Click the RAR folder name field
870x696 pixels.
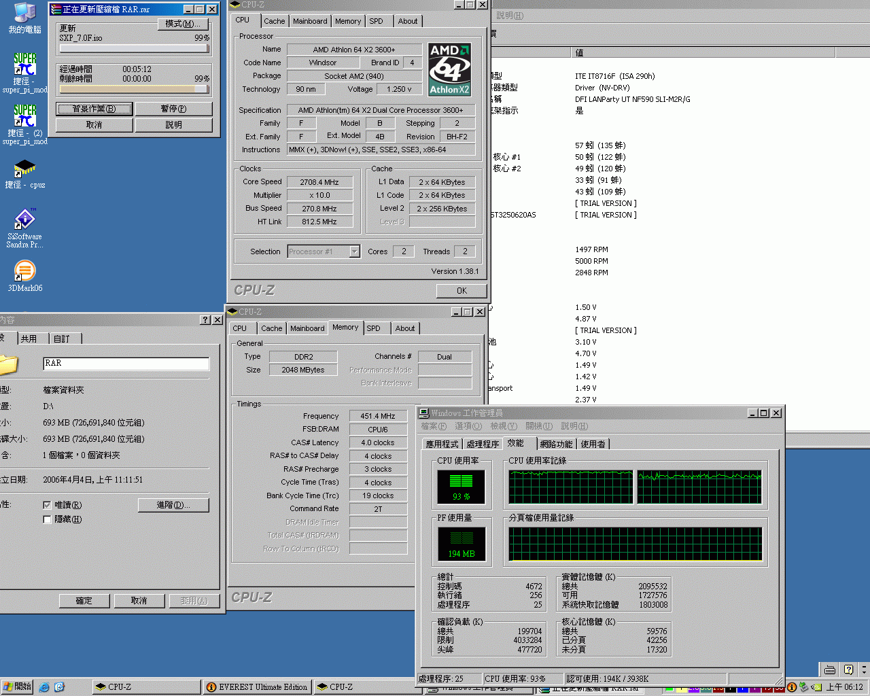pos(126,364)
